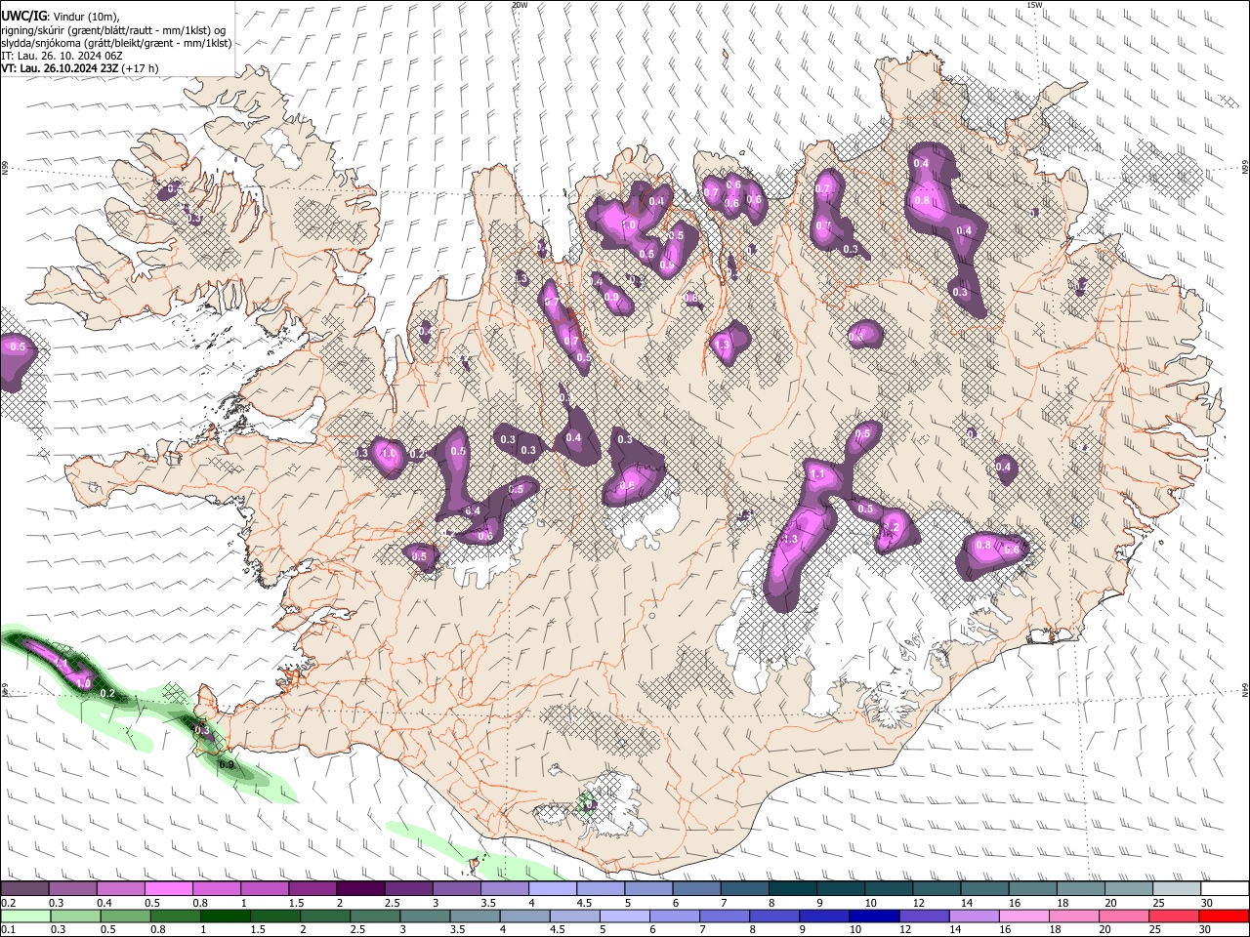Click the '6.4' snowfall value on the map
Viewport: 1250px width, 937px height.
point(473,511)
